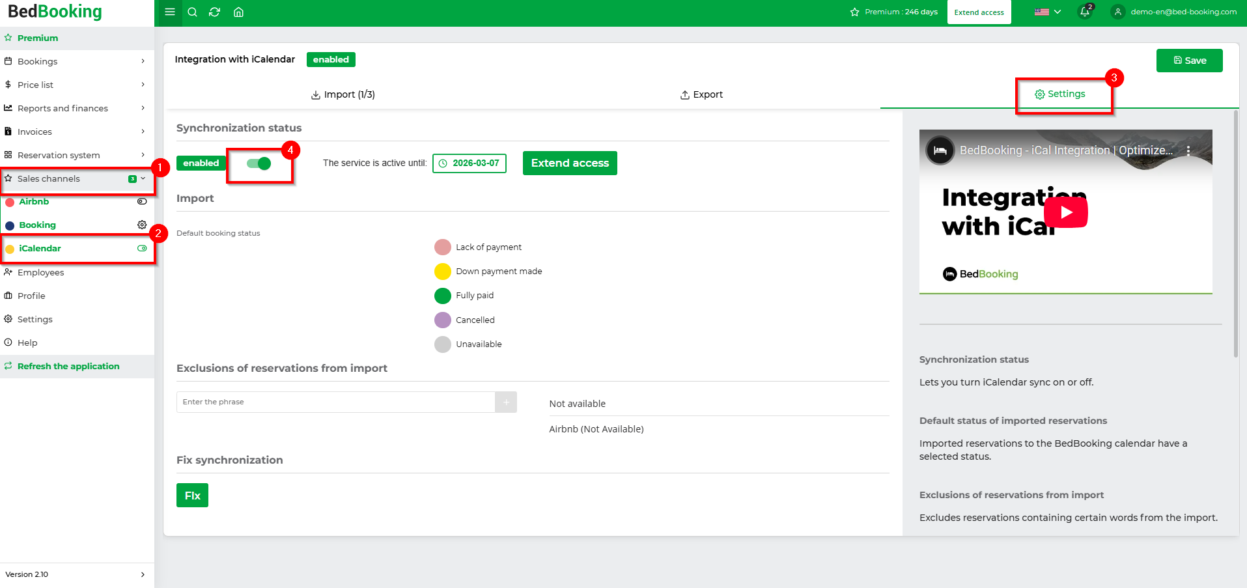
Task: Select Unavailable status color
Action: pos(443,344)
